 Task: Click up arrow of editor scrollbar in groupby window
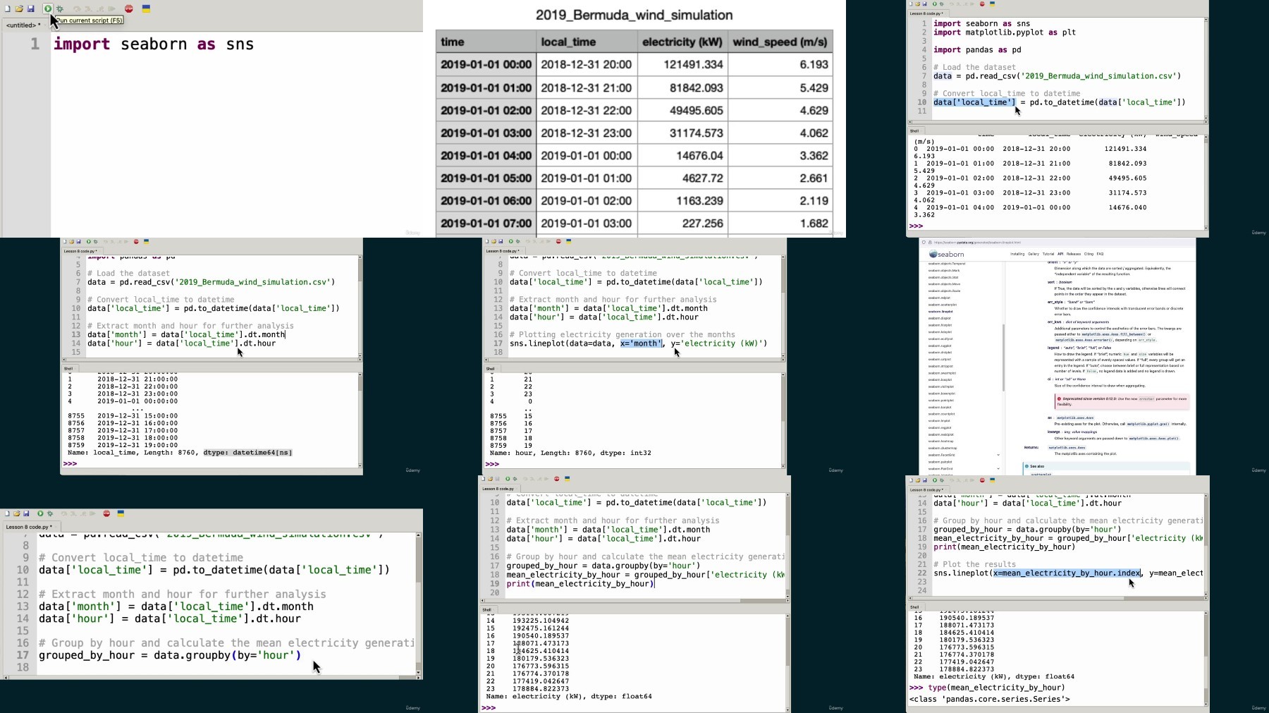point(418,535)
